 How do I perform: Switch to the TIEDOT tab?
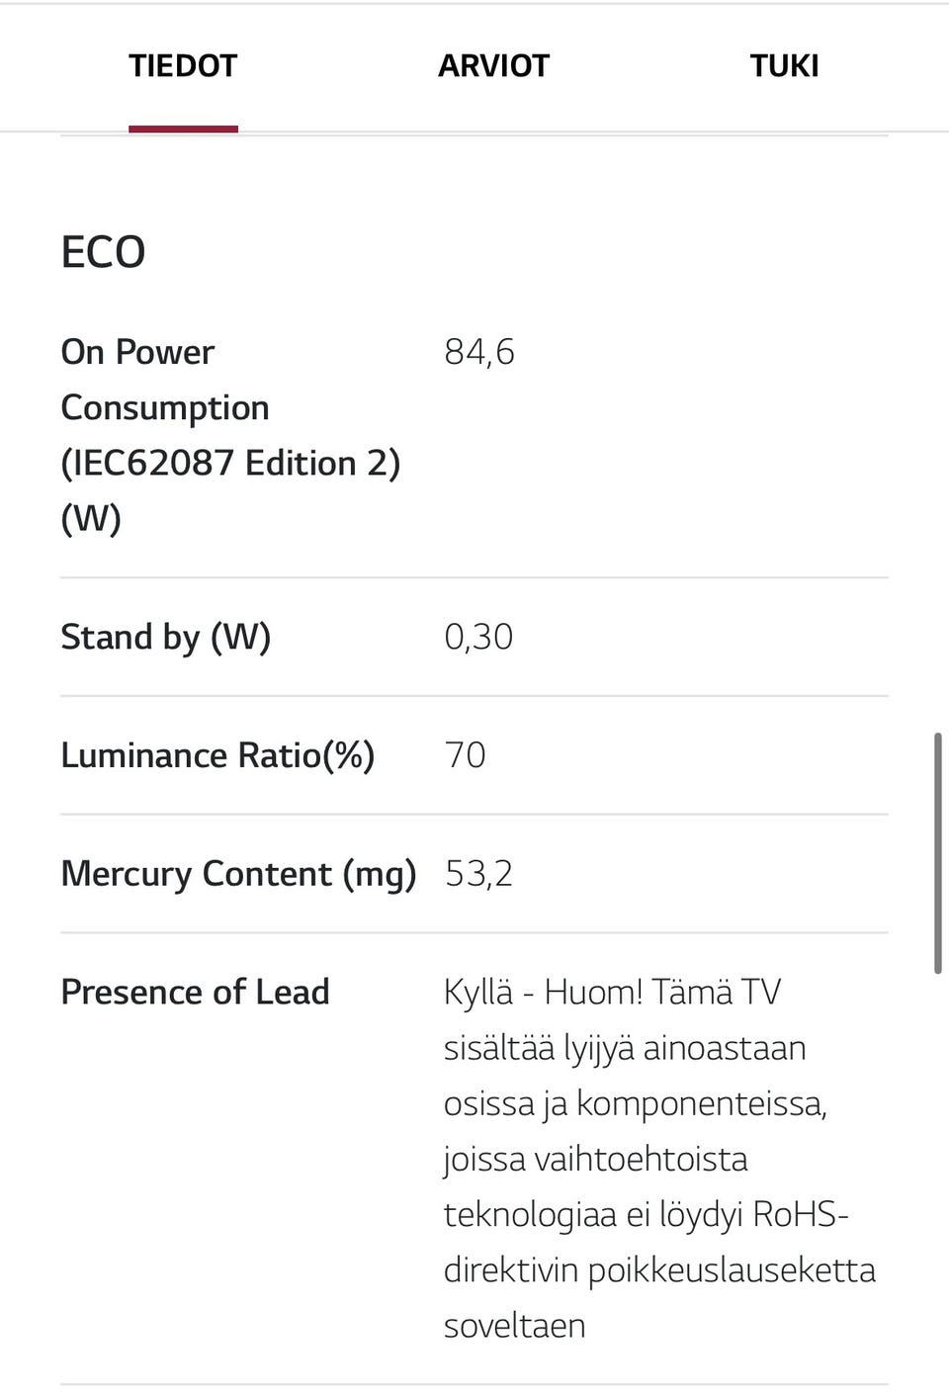tap(183, 66)
